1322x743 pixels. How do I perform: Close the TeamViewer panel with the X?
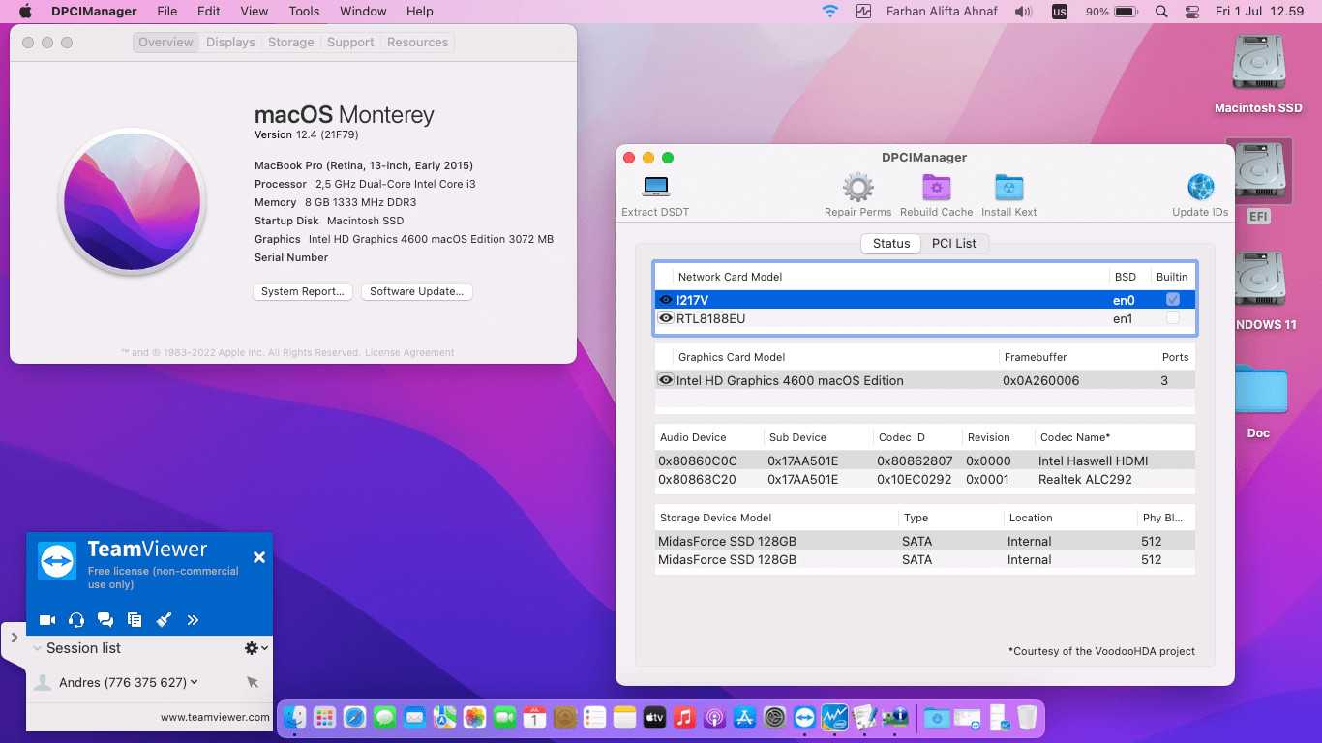[x=259, y=557]
